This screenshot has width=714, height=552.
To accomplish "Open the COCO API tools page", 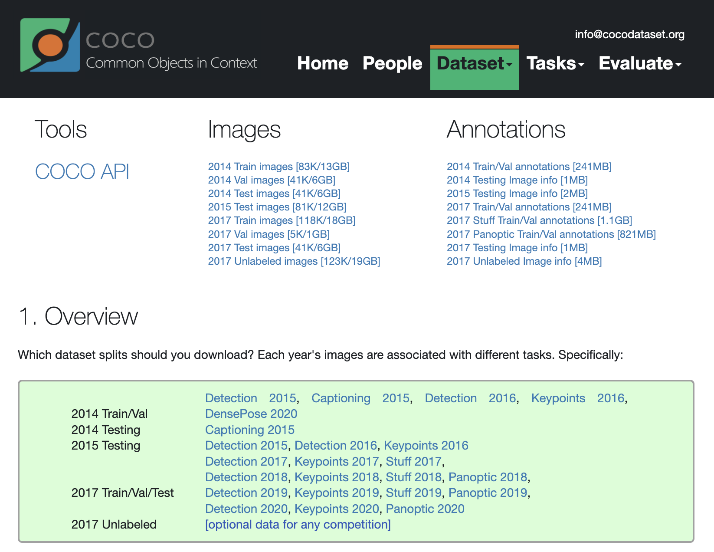I will coord(82,171).
